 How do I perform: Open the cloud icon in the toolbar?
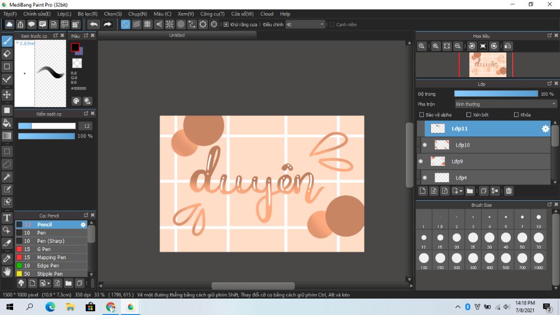(x=9, y=24)
